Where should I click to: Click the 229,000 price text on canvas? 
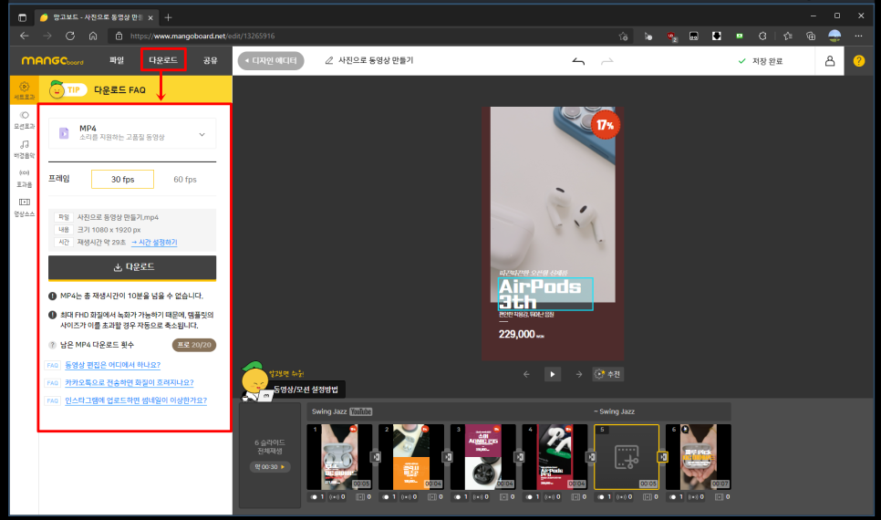[x=521, y=334]
